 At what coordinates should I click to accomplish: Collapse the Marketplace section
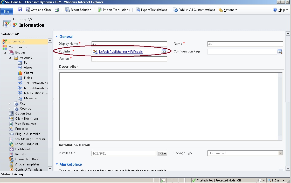(57, 164)
